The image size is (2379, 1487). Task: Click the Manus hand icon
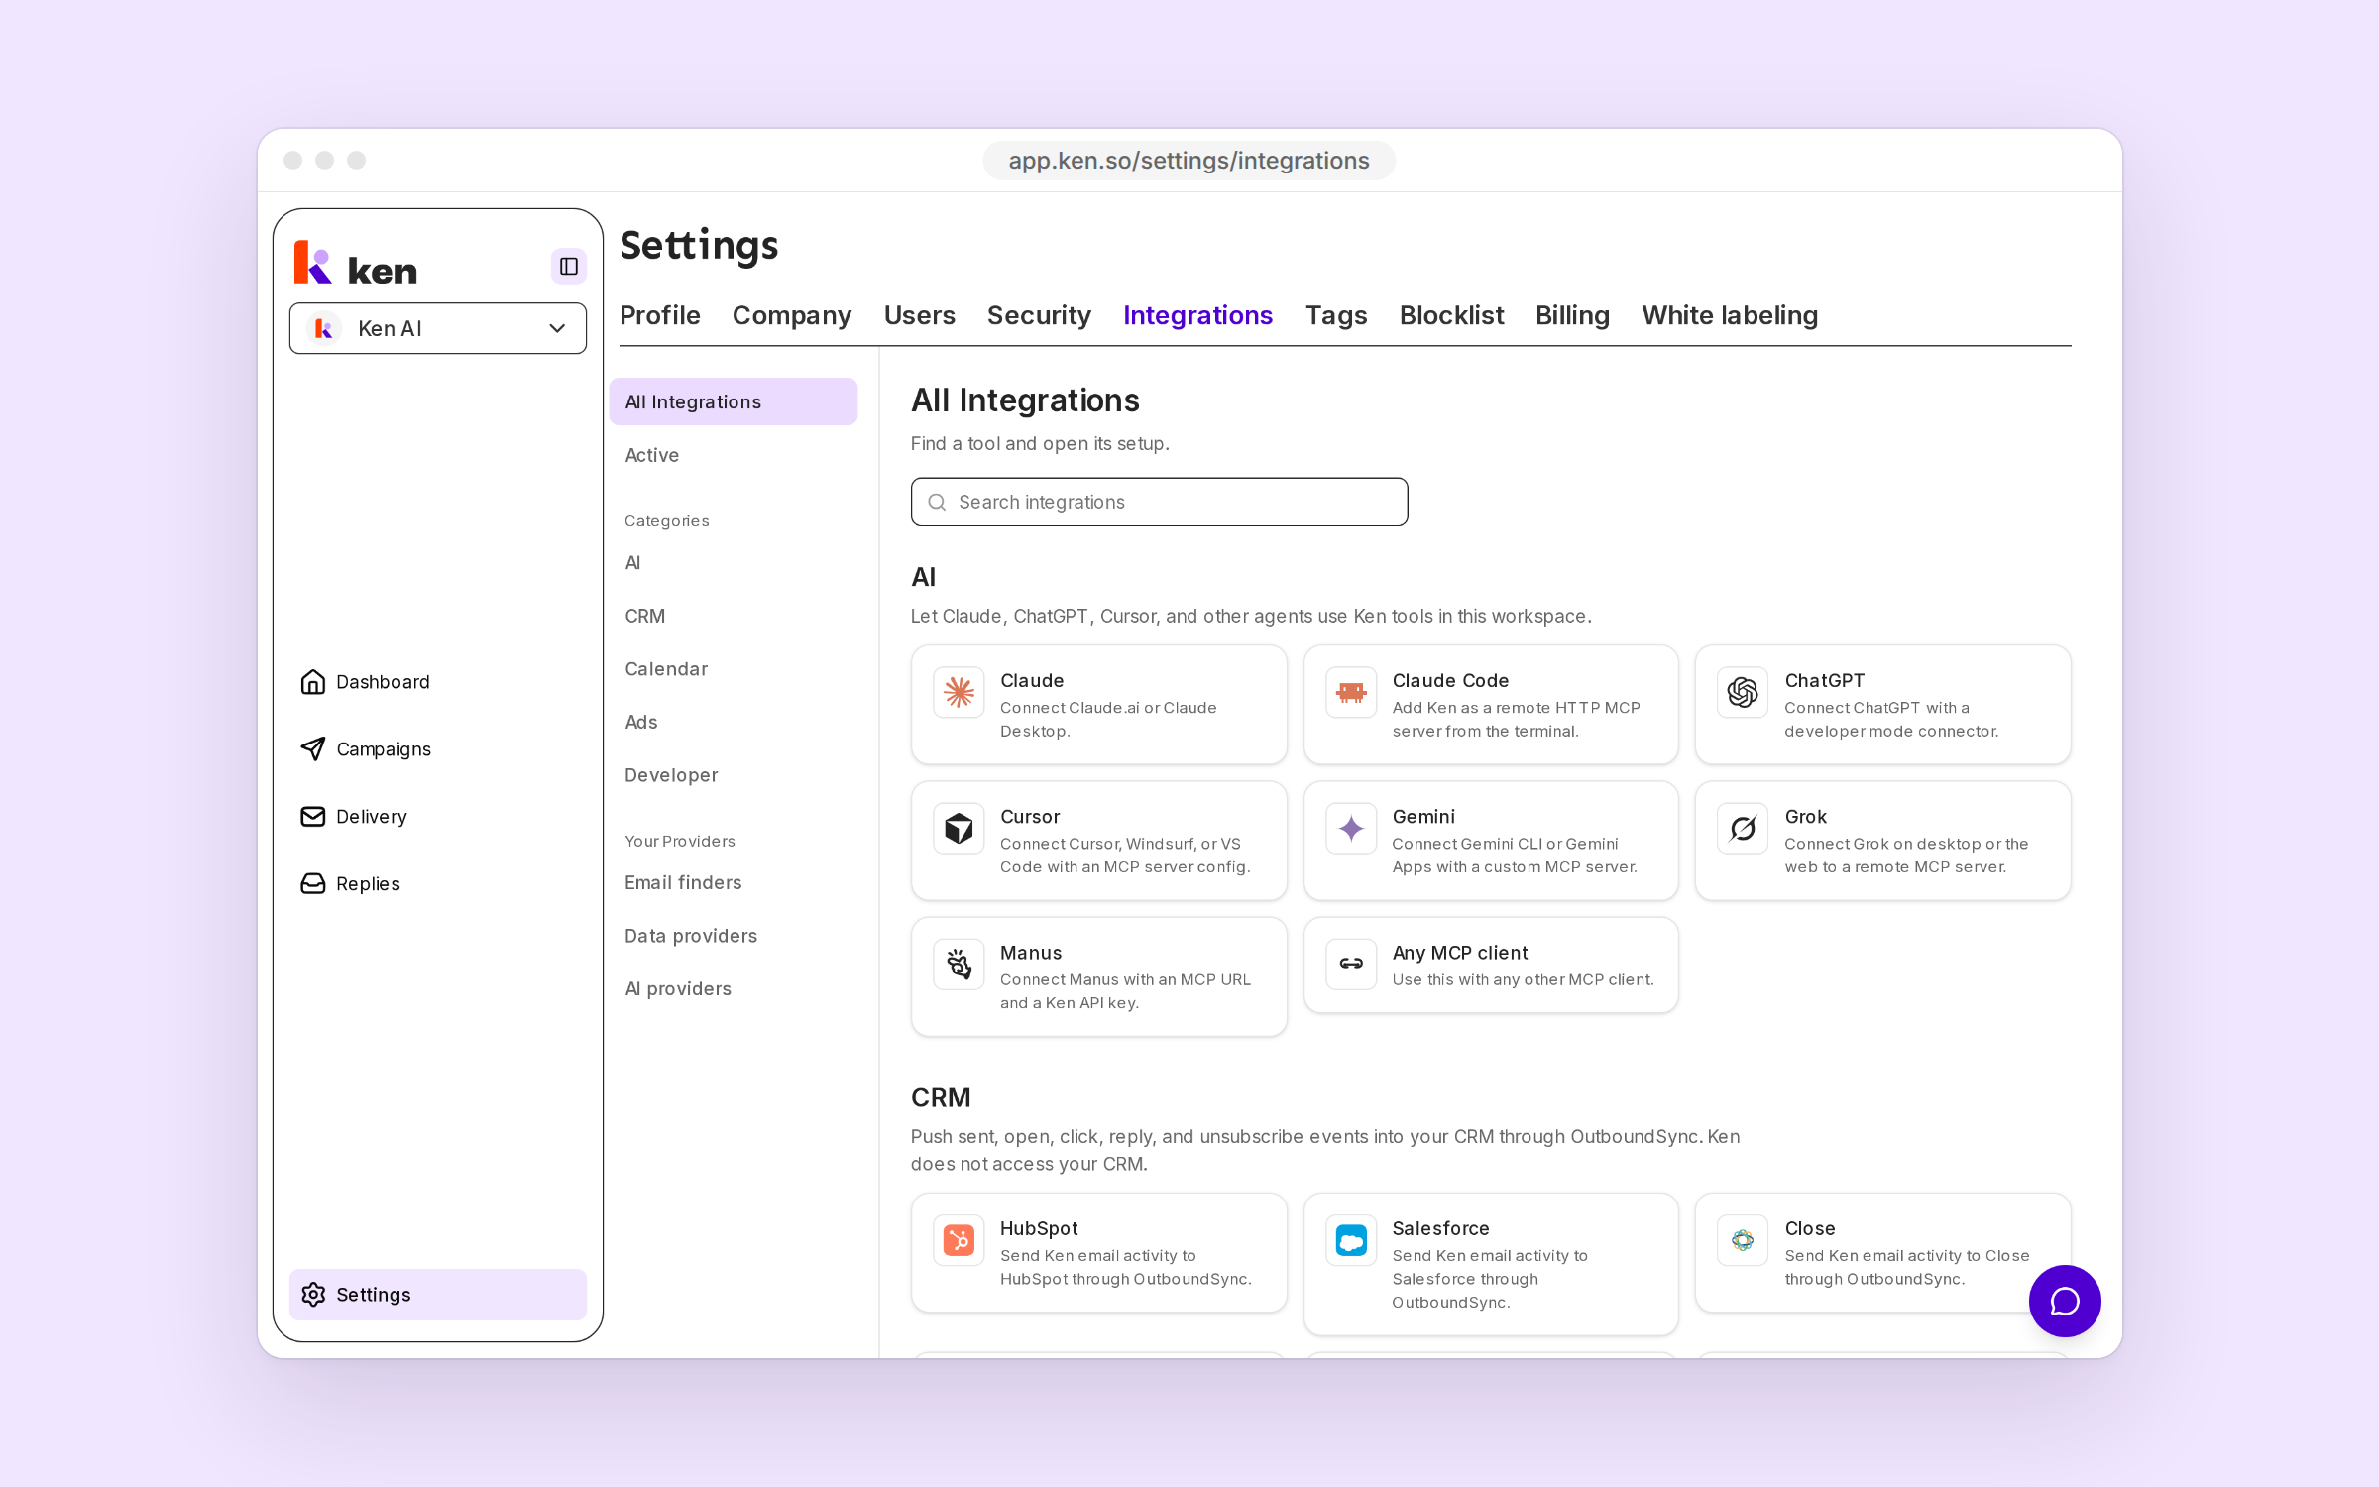click(959, 964)
